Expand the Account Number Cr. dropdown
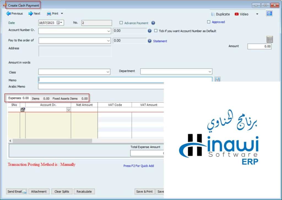Image resolution: width=282 pixels, height=200 pixels. click(109, 31)
